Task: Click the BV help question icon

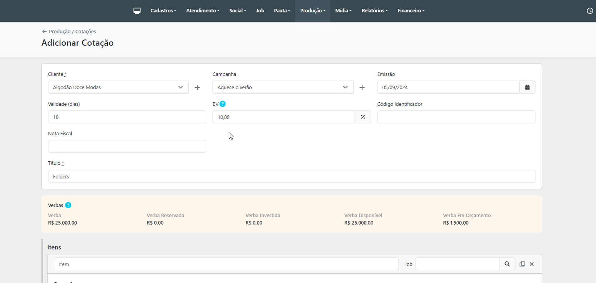Action: (222, 104)
